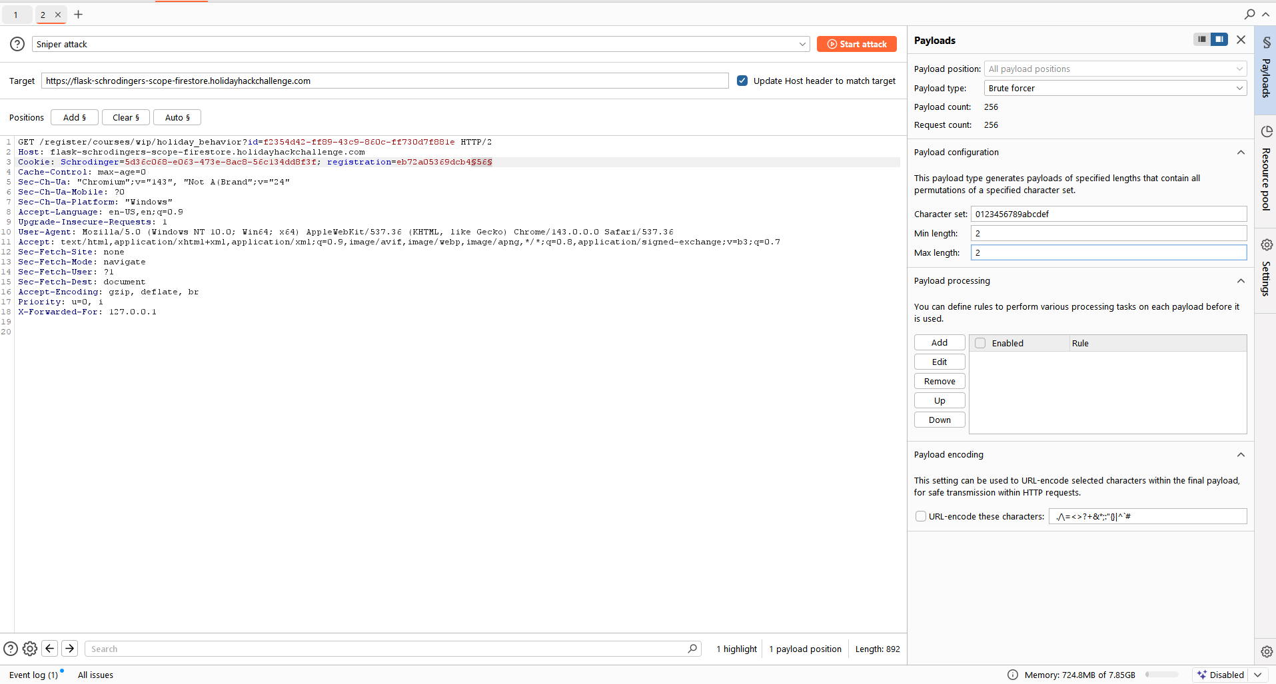
Task: Click the X-Forwarded-For header line
Action: (x=87, y=312)
